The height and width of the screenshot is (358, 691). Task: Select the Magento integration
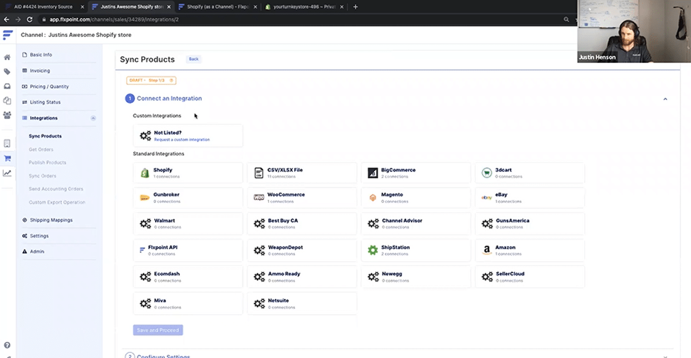[416, 198]
